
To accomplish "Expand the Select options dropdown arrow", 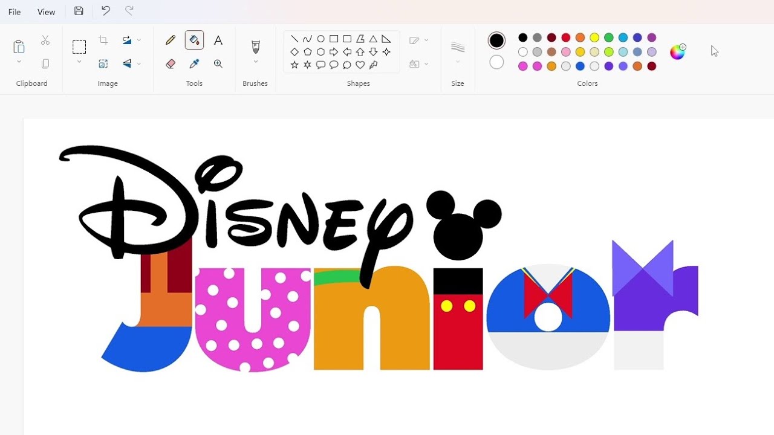I will pos(79,62).
